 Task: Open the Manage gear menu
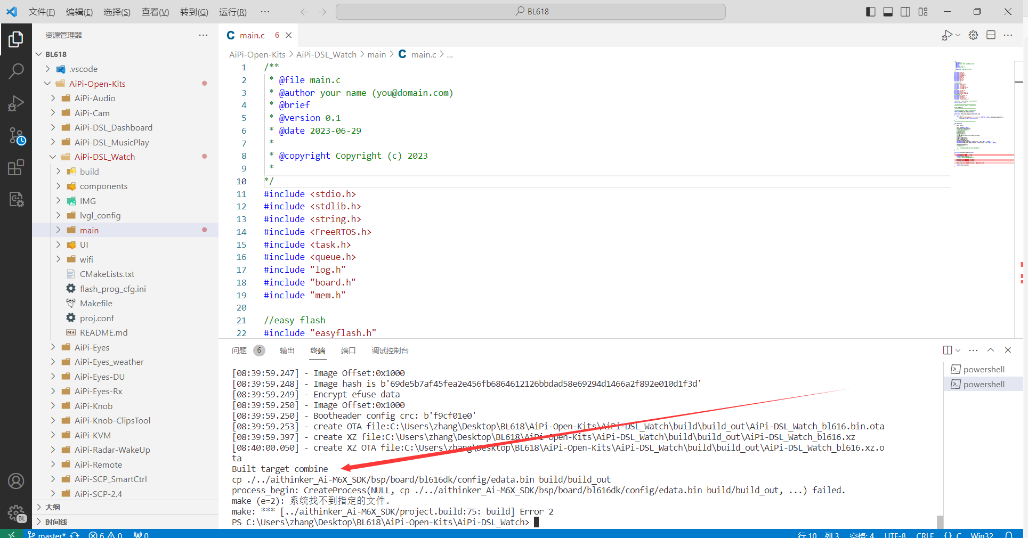click(x=16, y=513)
